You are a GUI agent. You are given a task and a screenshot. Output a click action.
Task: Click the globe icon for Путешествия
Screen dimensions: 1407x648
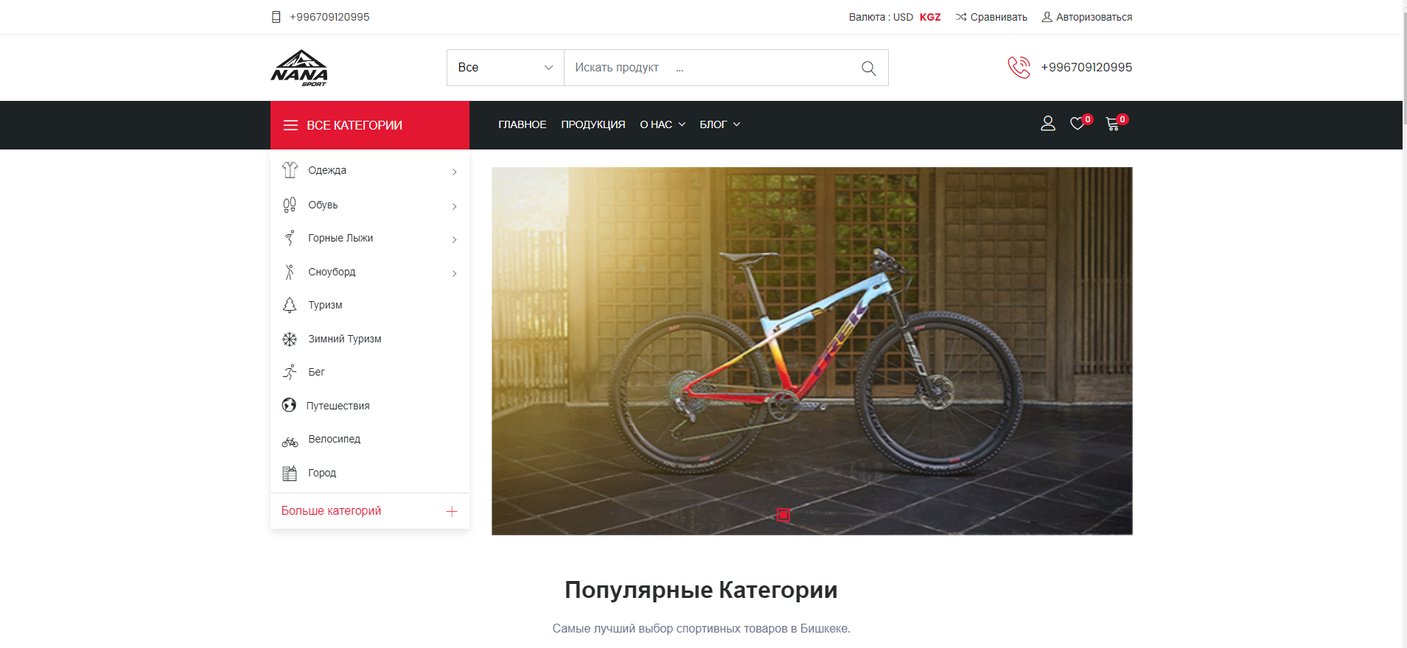point(289,405)
